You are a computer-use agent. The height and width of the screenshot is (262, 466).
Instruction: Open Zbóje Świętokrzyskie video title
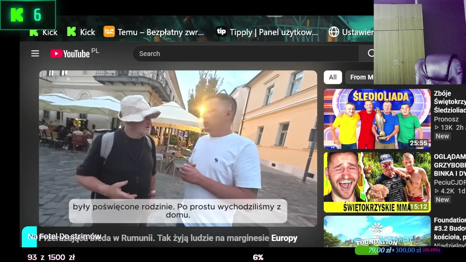point(450,102)
